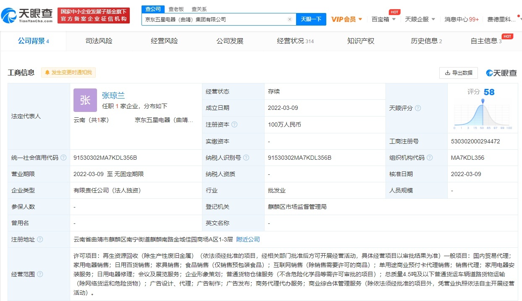Image resolution: width=522 pixels, height=301 pixels.
Task: Show help for 注册资本
Action: (x=234, y=125)
